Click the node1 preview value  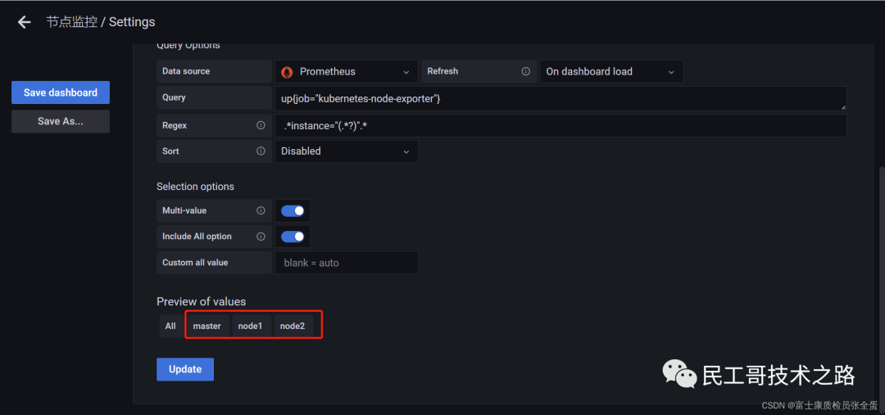pos(251,326)
